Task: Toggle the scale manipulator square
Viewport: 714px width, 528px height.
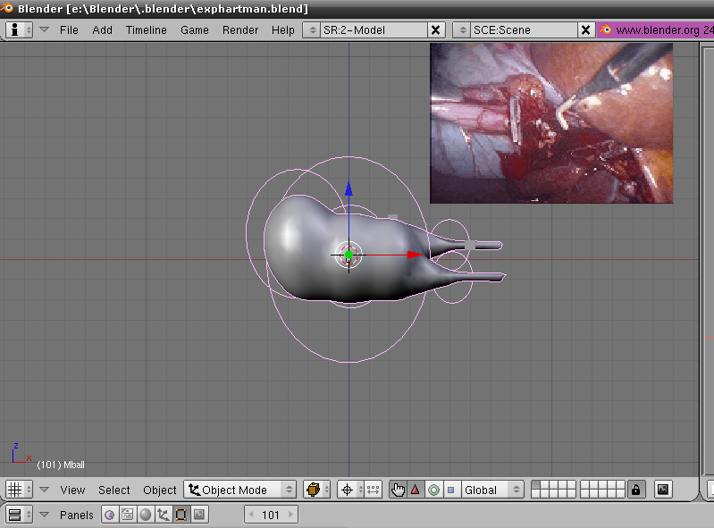Action: click(450, 490)
